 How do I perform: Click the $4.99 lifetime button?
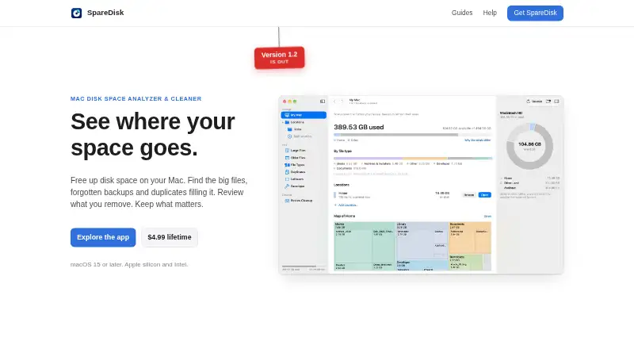[x=170, y=237]
